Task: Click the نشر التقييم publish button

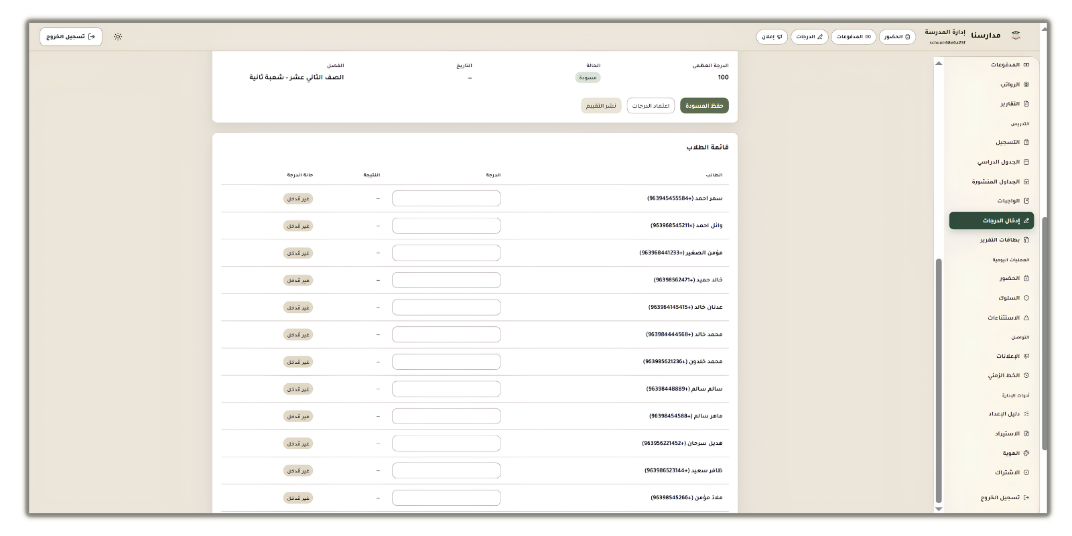Action: coord(601,106)
